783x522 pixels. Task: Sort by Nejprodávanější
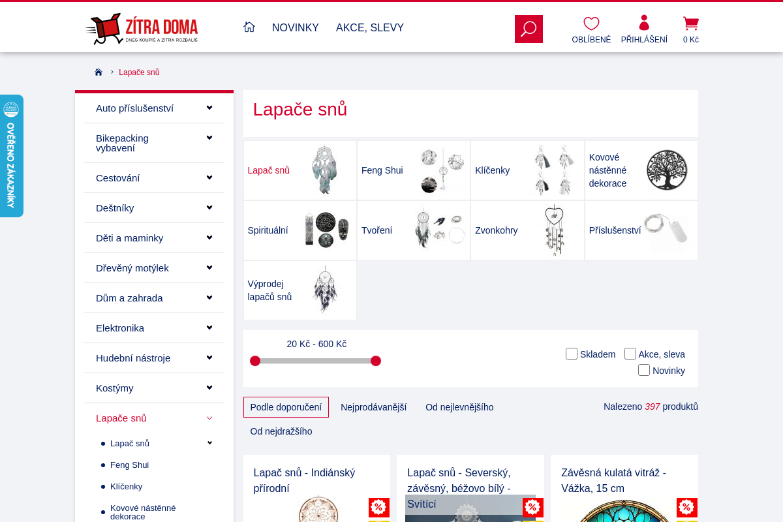373,407
